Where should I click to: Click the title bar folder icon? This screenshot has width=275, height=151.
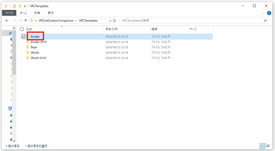coord(6,6)
